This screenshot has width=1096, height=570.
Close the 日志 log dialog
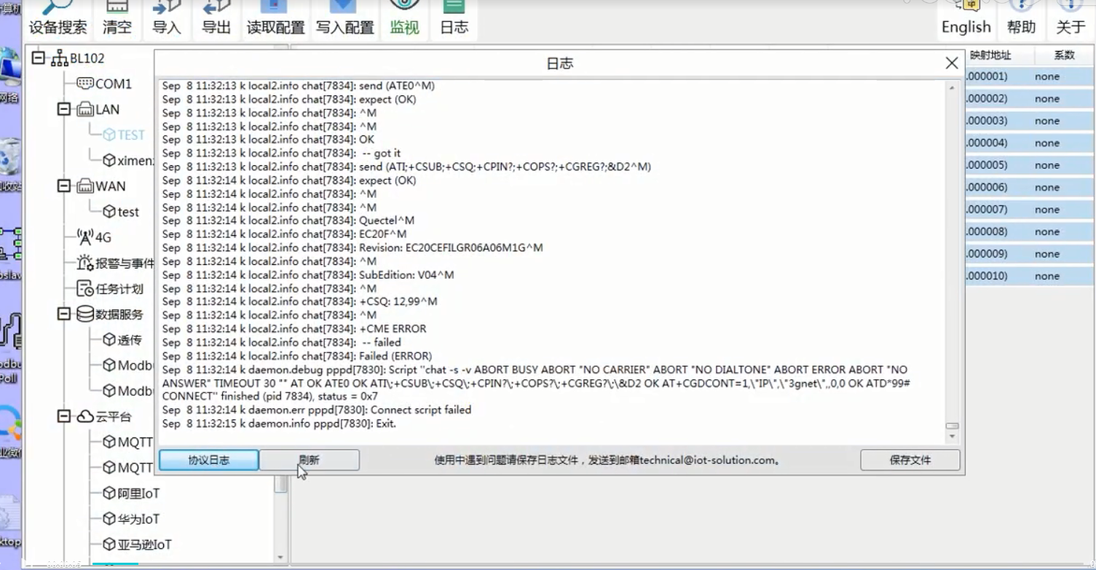click(951, 63)
